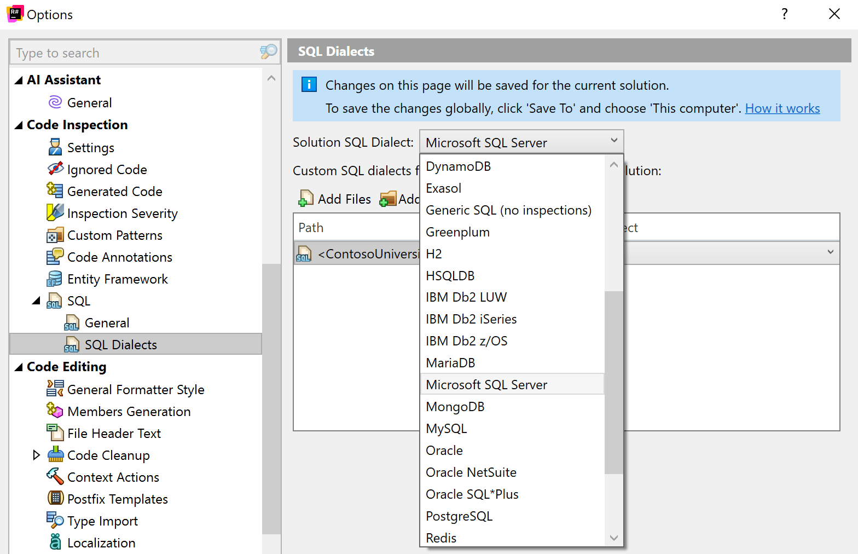Image resolution: width=858 pixels, height=554 pixels.
Task: Select the SQL General page icon
Action: click(x=72, y=323)
